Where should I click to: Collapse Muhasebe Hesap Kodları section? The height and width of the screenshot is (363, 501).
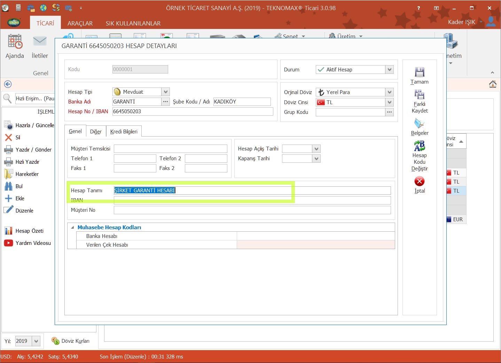coord(72,227)
